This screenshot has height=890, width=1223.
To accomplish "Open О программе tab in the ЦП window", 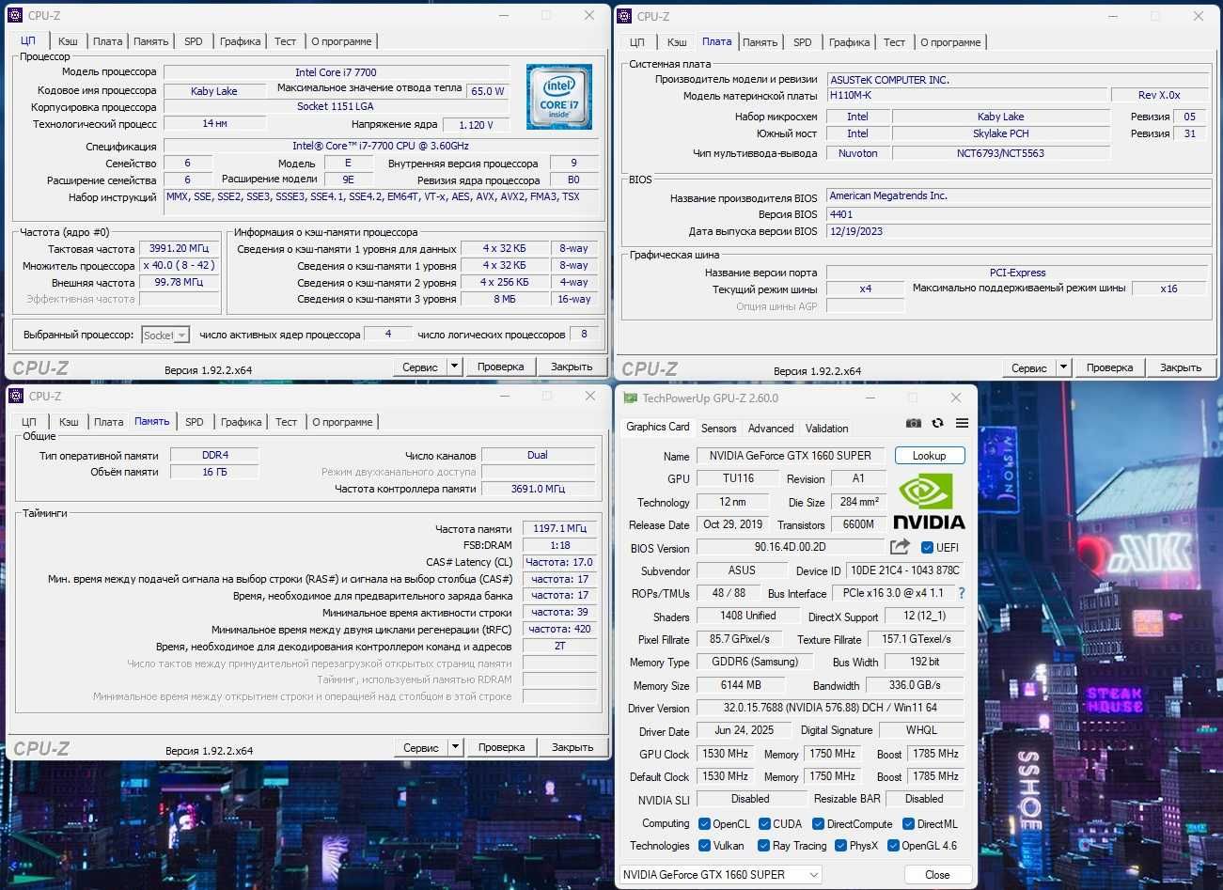I will pyautogui.click(x=341, y=41).
